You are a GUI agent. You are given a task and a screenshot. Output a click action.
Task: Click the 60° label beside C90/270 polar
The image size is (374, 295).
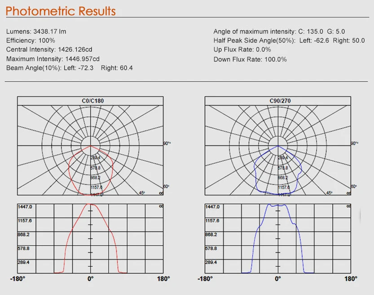354,187
